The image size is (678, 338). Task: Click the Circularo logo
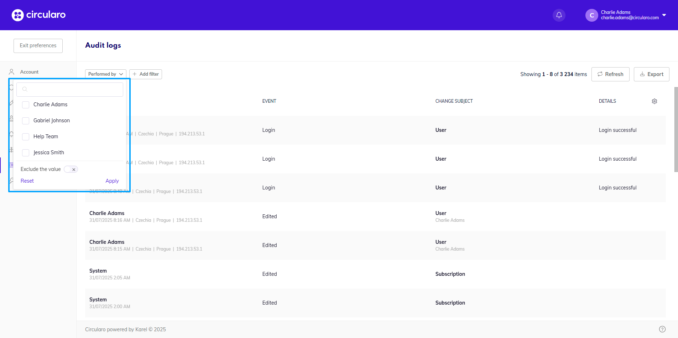pos(38,15)
